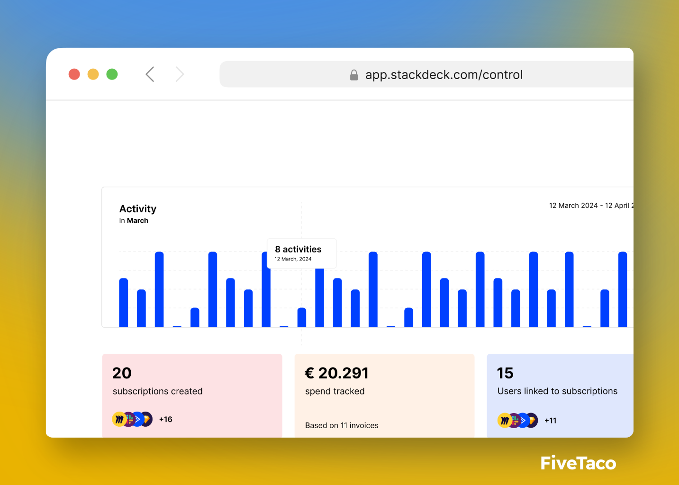Click the 'Activity' chart heading
This screenshot has height=485, width=679.
coord(138,209)
